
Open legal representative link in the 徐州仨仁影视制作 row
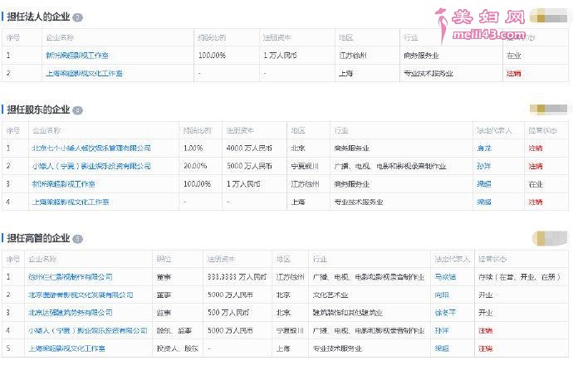(x=445, y=277)
